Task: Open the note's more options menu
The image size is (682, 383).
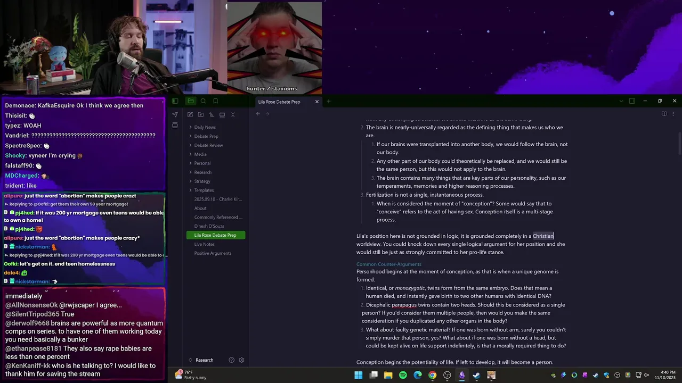Action: coord(673,114)
